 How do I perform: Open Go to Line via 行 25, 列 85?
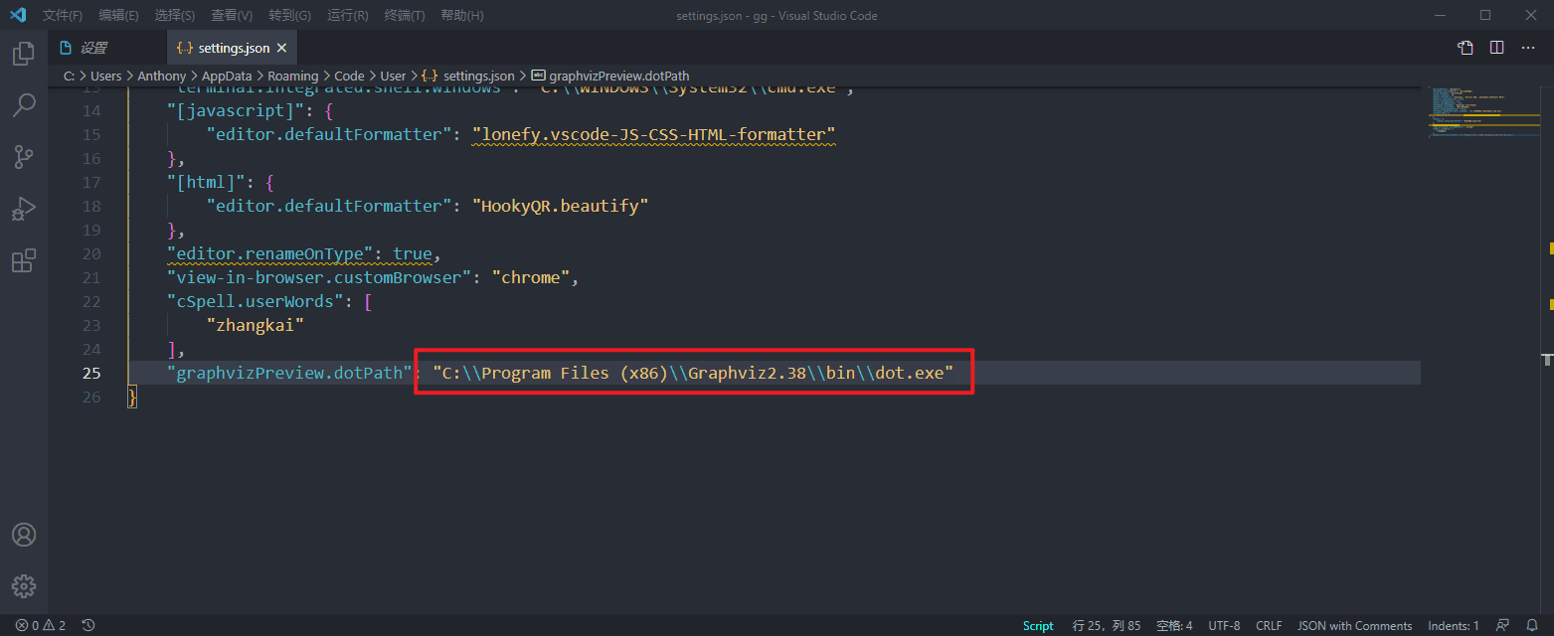click(x=1105, y=626)
